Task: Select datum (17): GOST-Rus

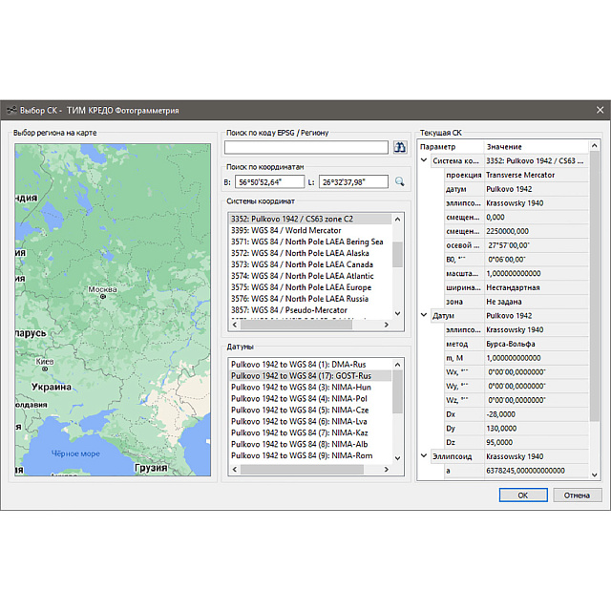Action: pyautogui.click(x=310, y=375)
